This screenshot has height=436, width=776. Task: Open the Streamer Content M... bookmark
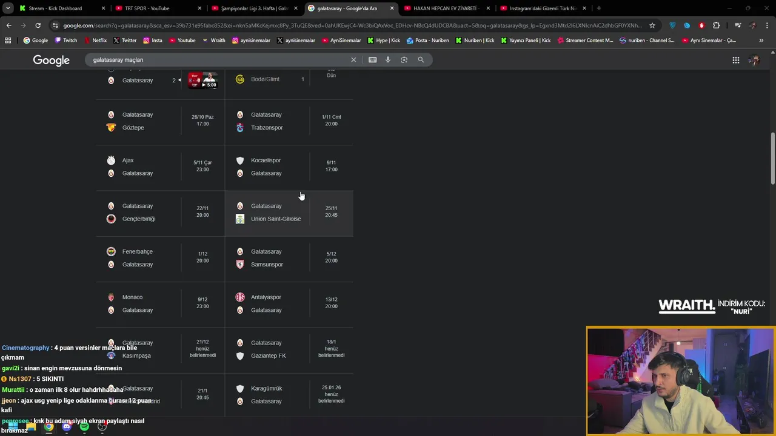584,41
